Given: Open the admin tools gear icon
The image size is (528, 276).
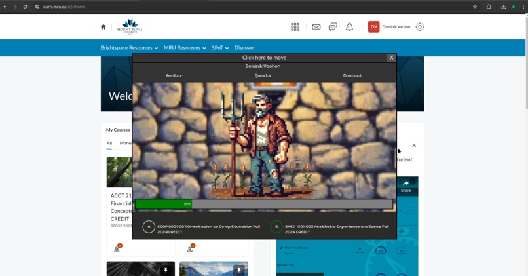Looking at the screenshot, I should (x=419, y=27).
